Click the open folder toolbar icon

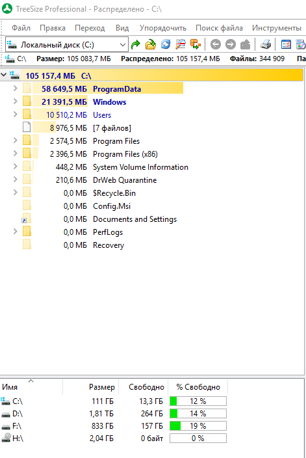click(151, 45)
